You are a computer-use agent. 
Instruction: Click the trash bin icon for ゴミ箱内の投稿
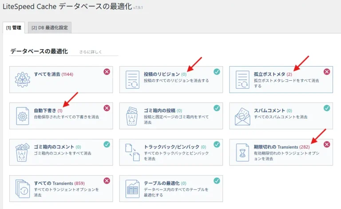132,116
